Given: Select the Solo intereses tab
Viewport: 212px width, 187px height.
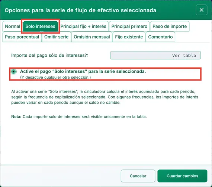Looking at the screenshot, I should (x=40, y=27).
